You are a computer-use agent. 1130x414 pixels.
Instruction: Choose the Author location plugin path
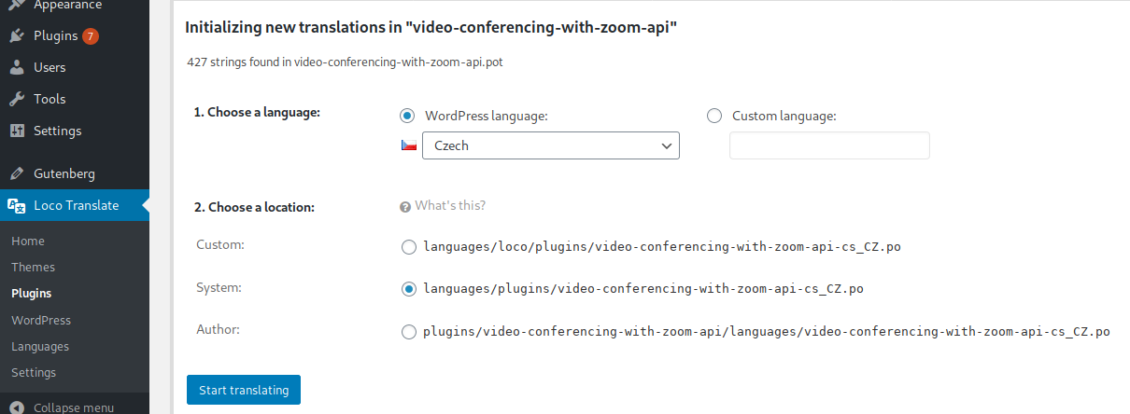[408, 331]
